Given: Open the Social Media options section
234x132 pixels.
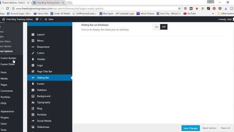Looking at the screenshot, I should [x=50, y=121].
